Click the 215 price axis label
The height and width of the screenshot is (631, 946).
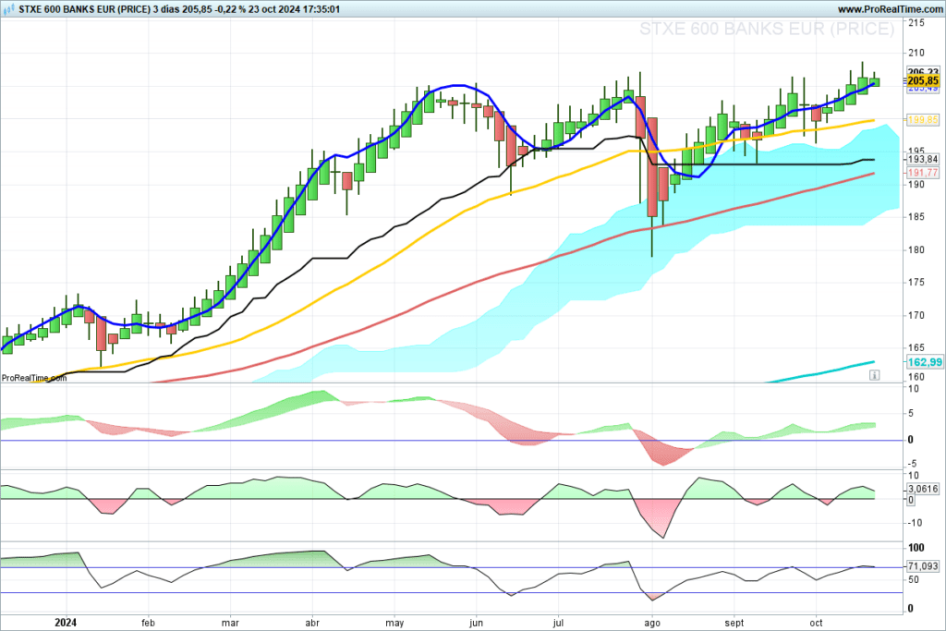(916, 23)
